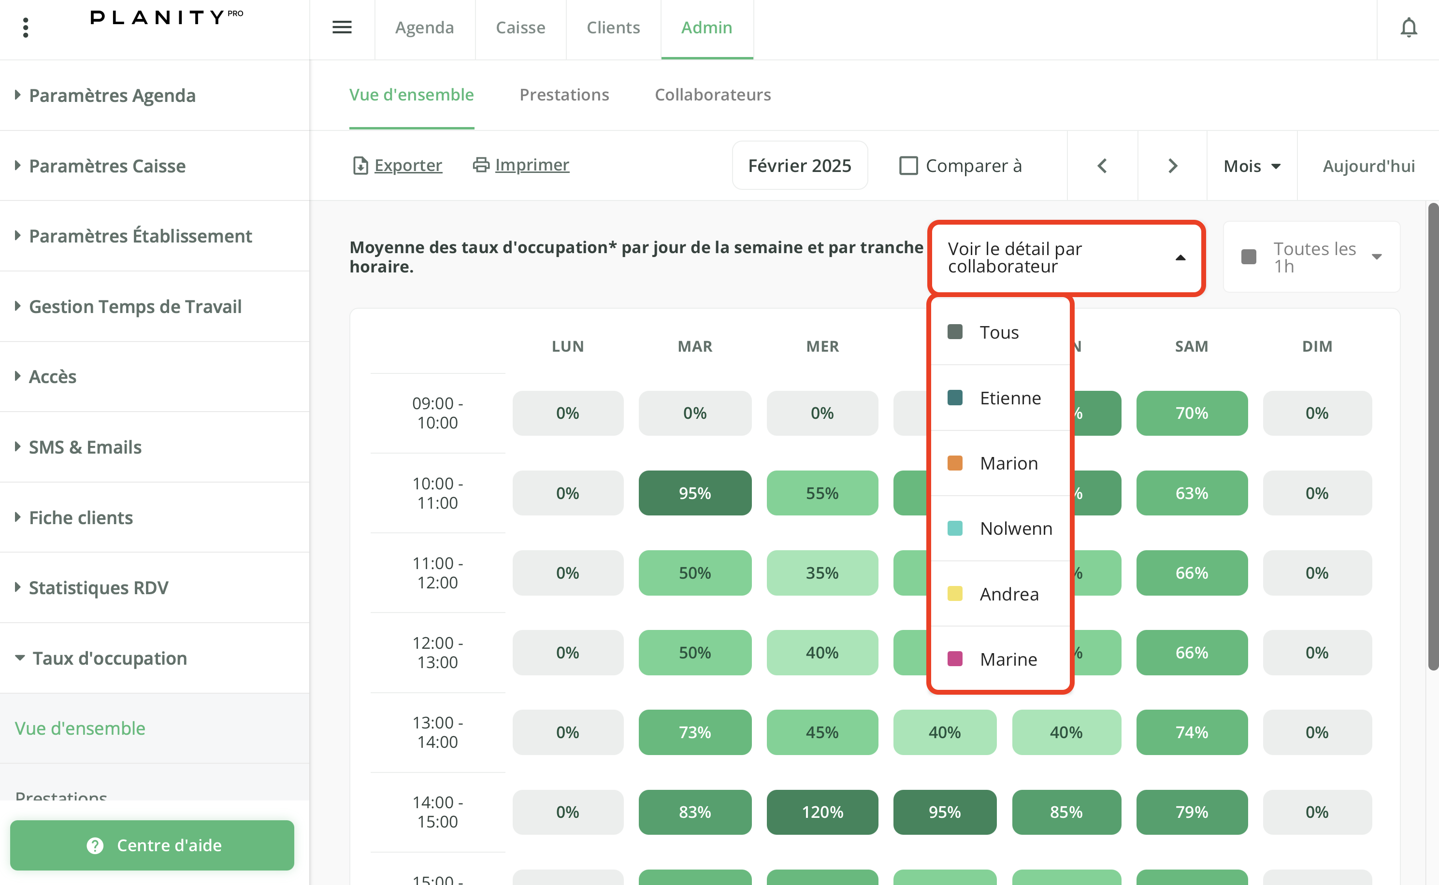The height and width of the screenshot is (885, 1439).
Task: Select Tous in the collaborator list
Action: [999, 332]
